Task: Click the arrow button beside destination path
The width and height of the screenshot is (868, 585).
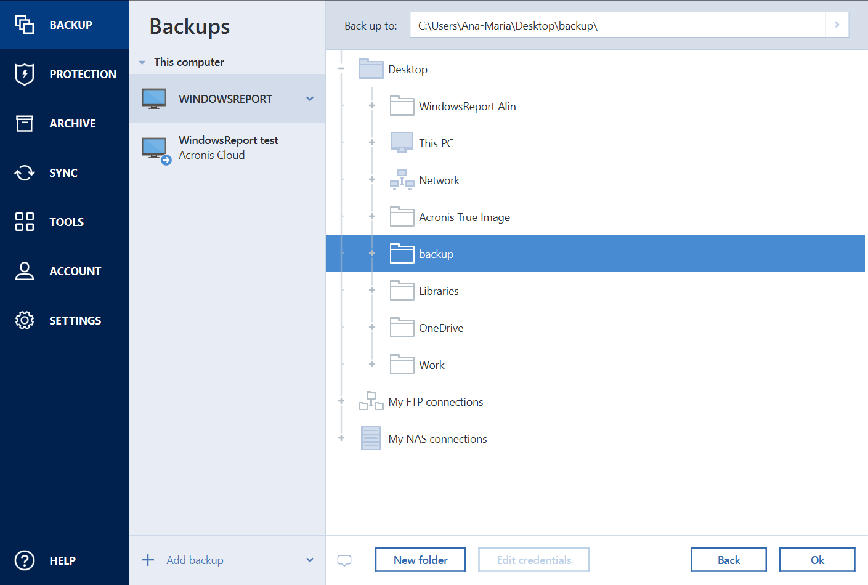Action: tap(837, 25)
